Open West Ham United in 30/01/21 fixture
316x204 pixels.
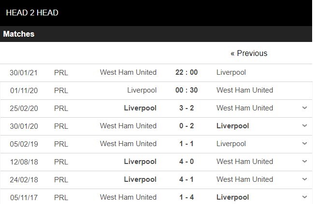point(128,72)
